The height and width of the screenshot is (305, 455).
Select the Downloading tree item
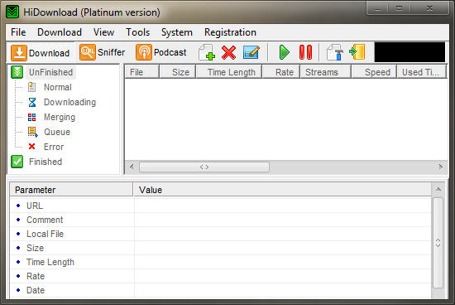pyautogui.click(x=69, y=102)
